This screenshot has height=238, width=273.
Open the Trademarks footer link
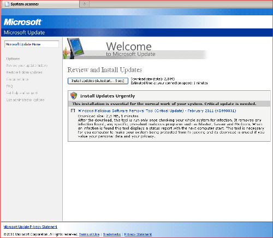point(112,234)
